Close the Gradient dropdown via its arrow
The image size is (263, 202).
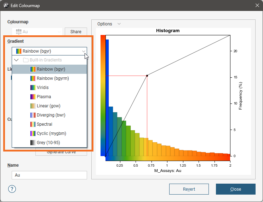(x=84, y=51)
